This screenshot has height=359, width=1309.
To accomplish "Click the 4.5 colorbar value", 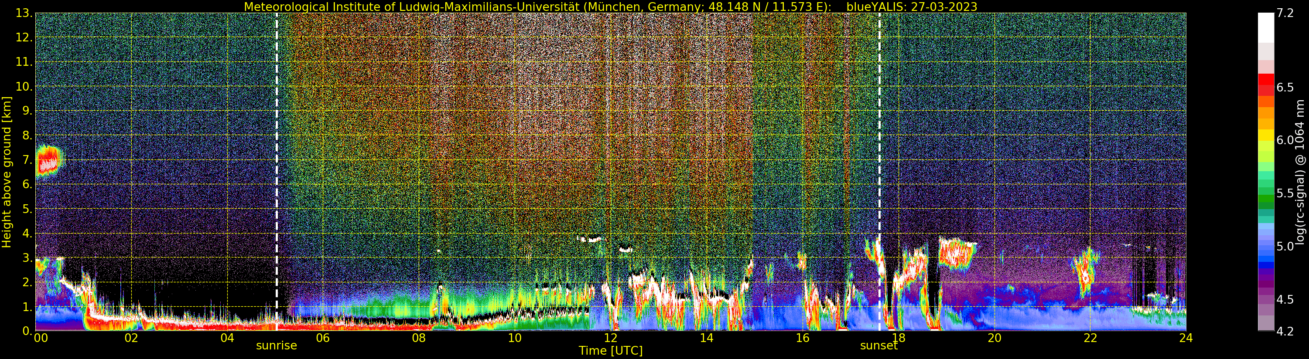I will coord(1285,300).
